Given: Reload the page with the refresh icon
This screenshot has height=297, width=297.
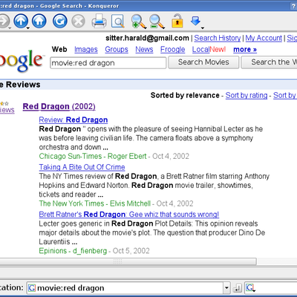Looking at the screenshot, I should (x=60, y=21).
